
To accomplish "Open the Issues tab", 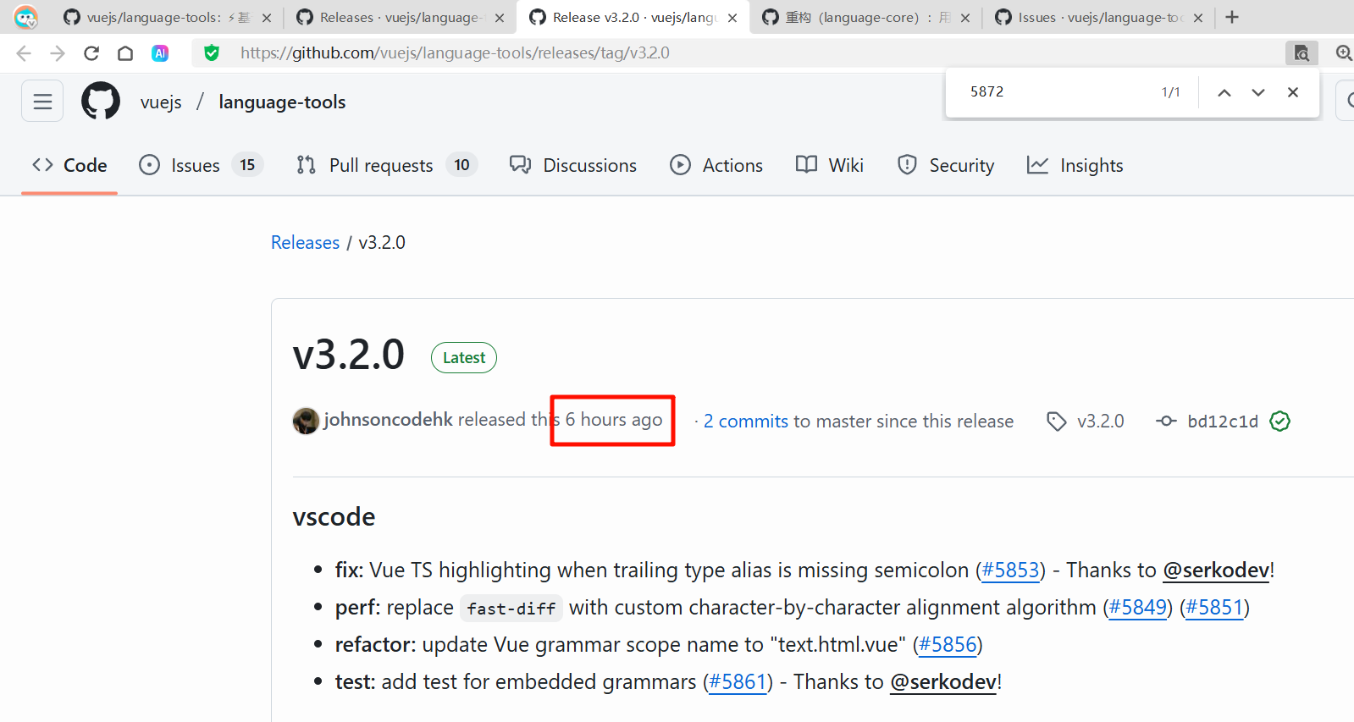I will (196, 165).
